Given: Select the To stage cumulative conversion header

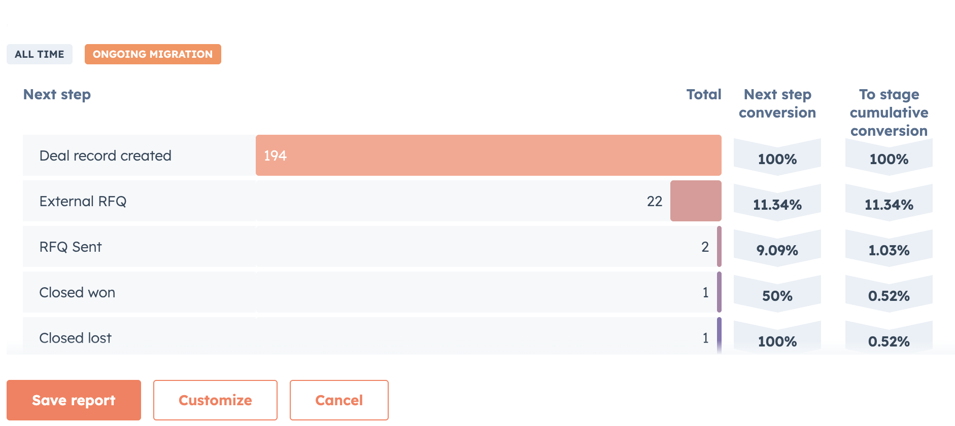Looking at the screenshot, I should pos(889,112).
